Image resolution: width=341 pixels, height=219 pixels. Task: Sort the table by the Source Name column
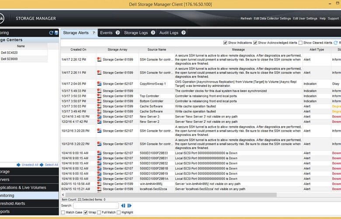pos(157,49)
